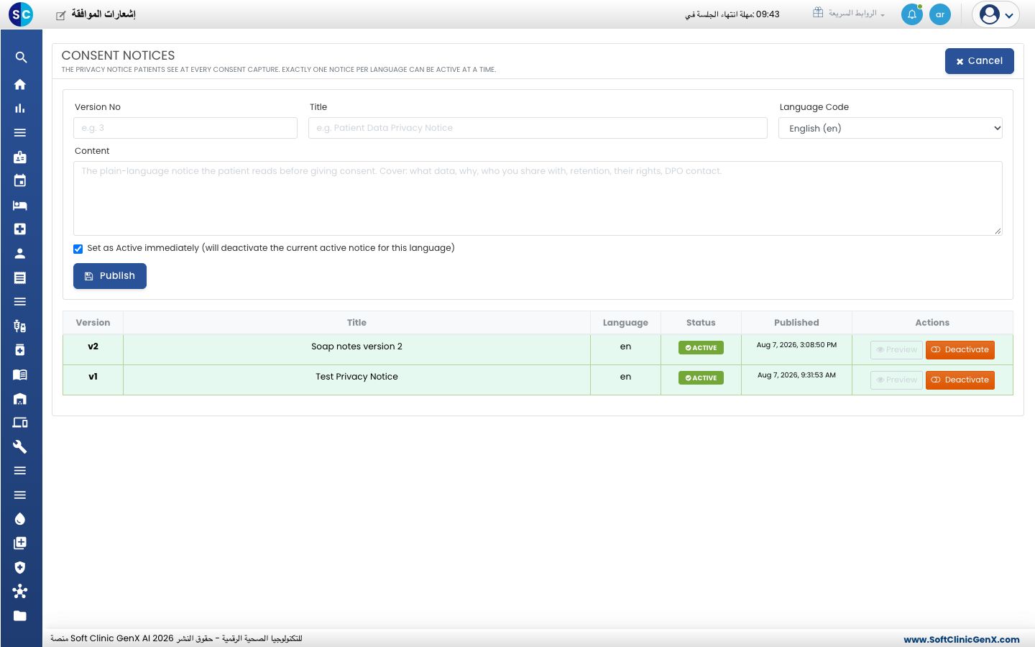Click the 'Aug 7, 2026, 3:08:50 PM' date
This screenshot has height=647, width=1035.
coord(796,345)
